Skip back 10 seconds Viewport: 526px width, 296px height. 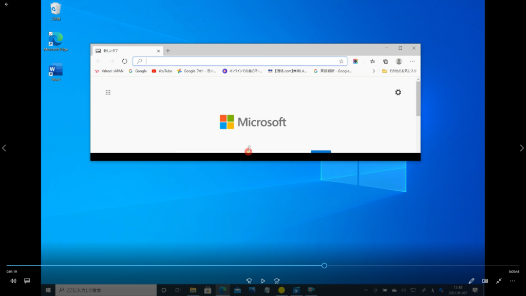click(x=249, y=281)
